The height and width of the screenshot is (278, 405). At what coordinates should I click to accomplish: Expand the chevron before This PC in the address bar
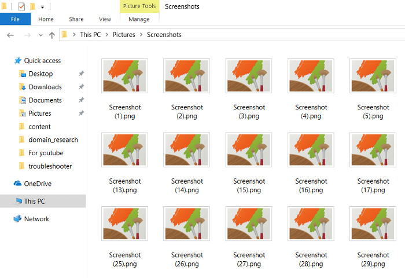[74, 35]
